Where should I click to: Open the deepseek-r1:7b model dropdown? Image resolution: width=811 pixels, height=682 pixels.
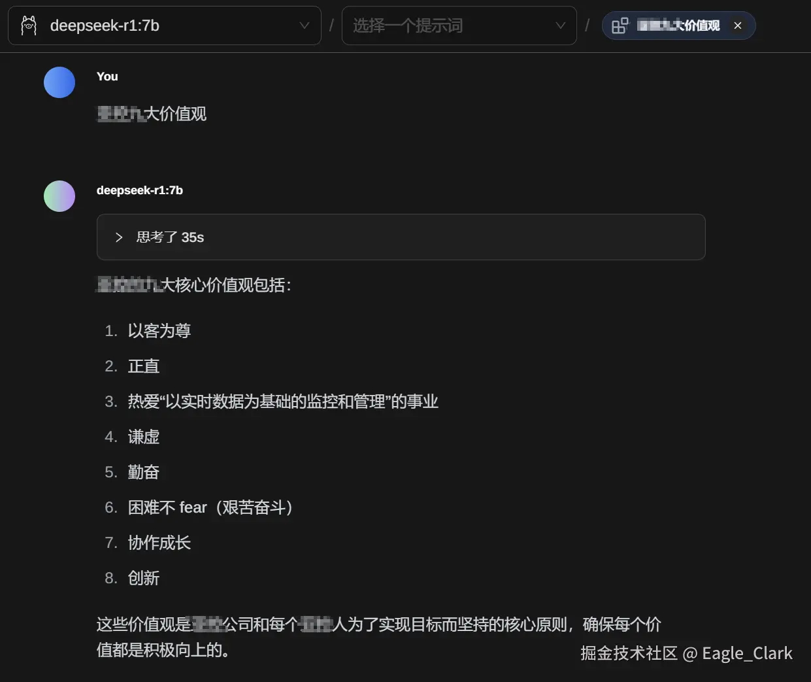click(165, 26)
